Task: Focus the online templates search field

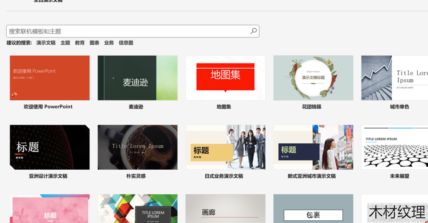Action: coord(133,31)
